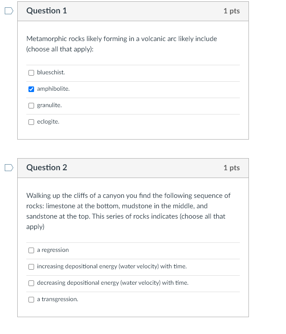Click the 'blueschist.' answer label text

(51, 73)
